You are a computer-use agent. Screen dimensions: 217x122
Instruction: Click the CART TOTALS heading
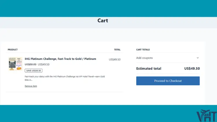click(x=143, y=50)
